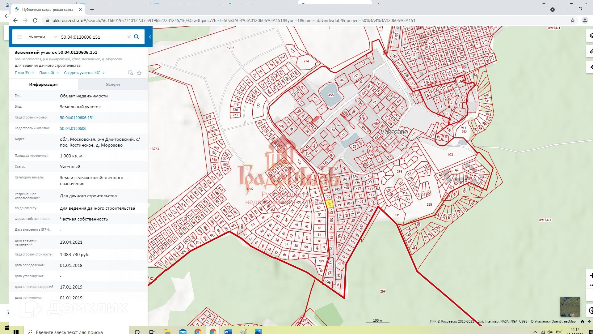This screenshot has width=593, height=334.
Task: Click the zoom-to-object icon beside favorites star
Action: pyautogui.click(x=131, y=73)
